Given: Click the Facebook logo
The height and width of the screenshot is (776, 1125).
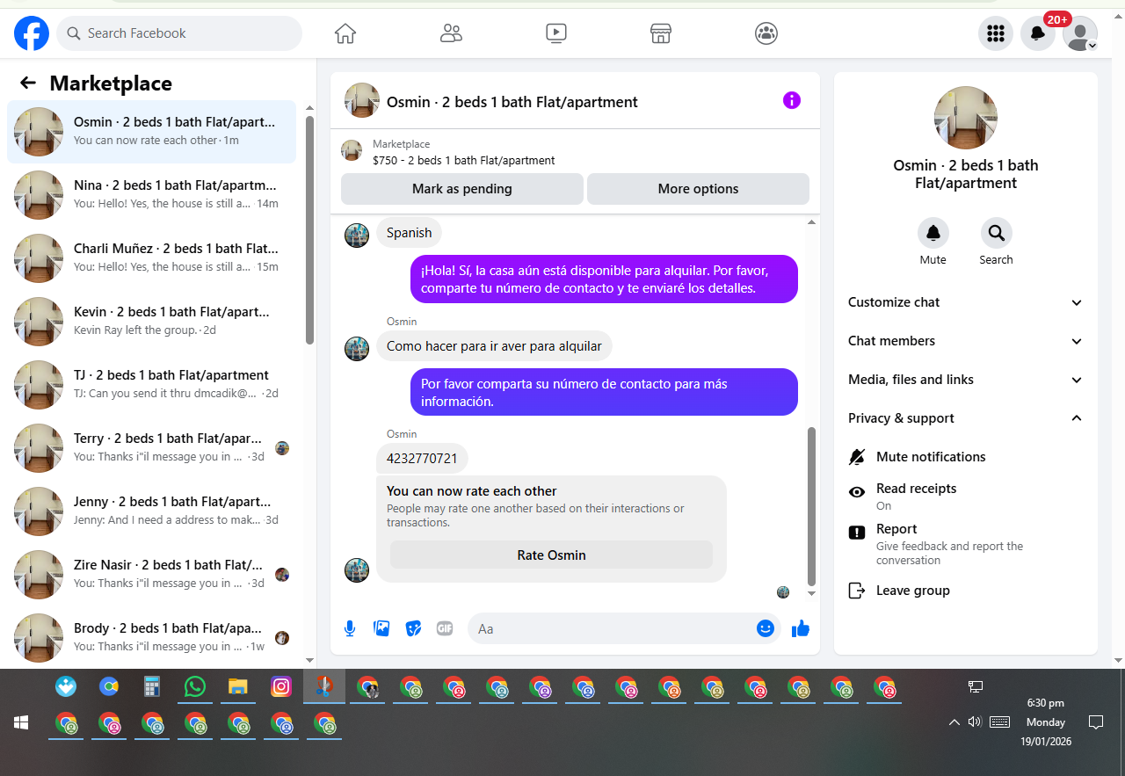Looking at the screenshot, I should tap(32, 33).
